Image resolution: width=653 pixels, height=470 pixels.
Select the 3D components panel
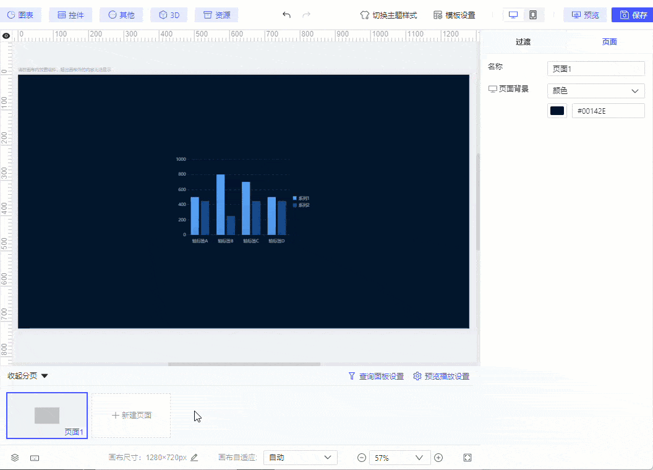tap(168, 15)
